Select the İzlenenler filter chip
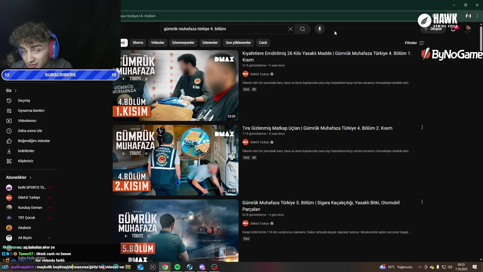483x272 pixels. click(210, 43)
